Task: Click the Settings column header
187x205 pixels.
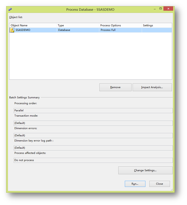Action: pos(157,25)
